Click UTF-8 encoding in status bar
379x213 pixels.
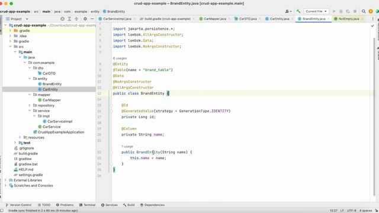(351, 211)
